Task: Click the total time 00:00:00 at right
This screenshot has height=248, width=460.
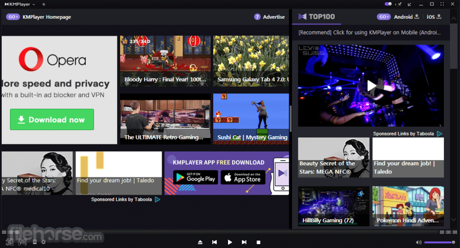Action: [448, 232]
